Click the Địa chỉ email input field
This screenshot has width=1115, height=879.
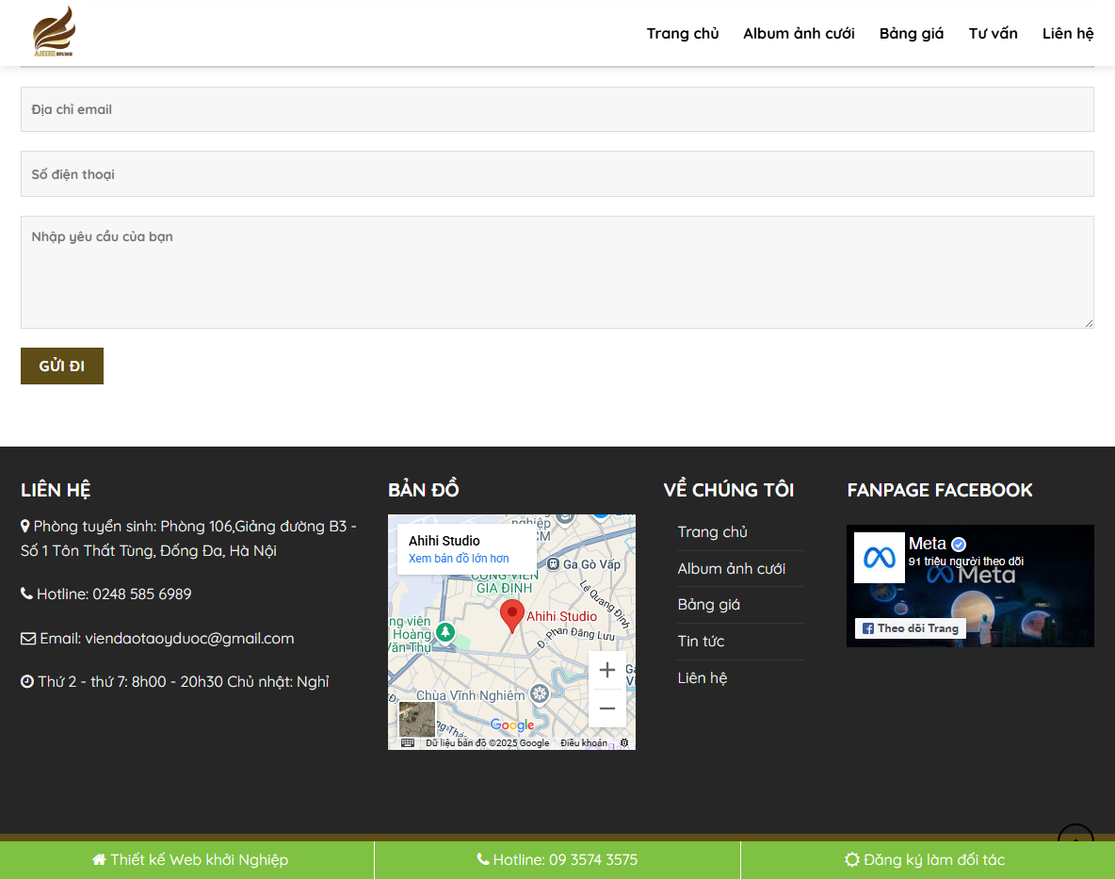557,109
